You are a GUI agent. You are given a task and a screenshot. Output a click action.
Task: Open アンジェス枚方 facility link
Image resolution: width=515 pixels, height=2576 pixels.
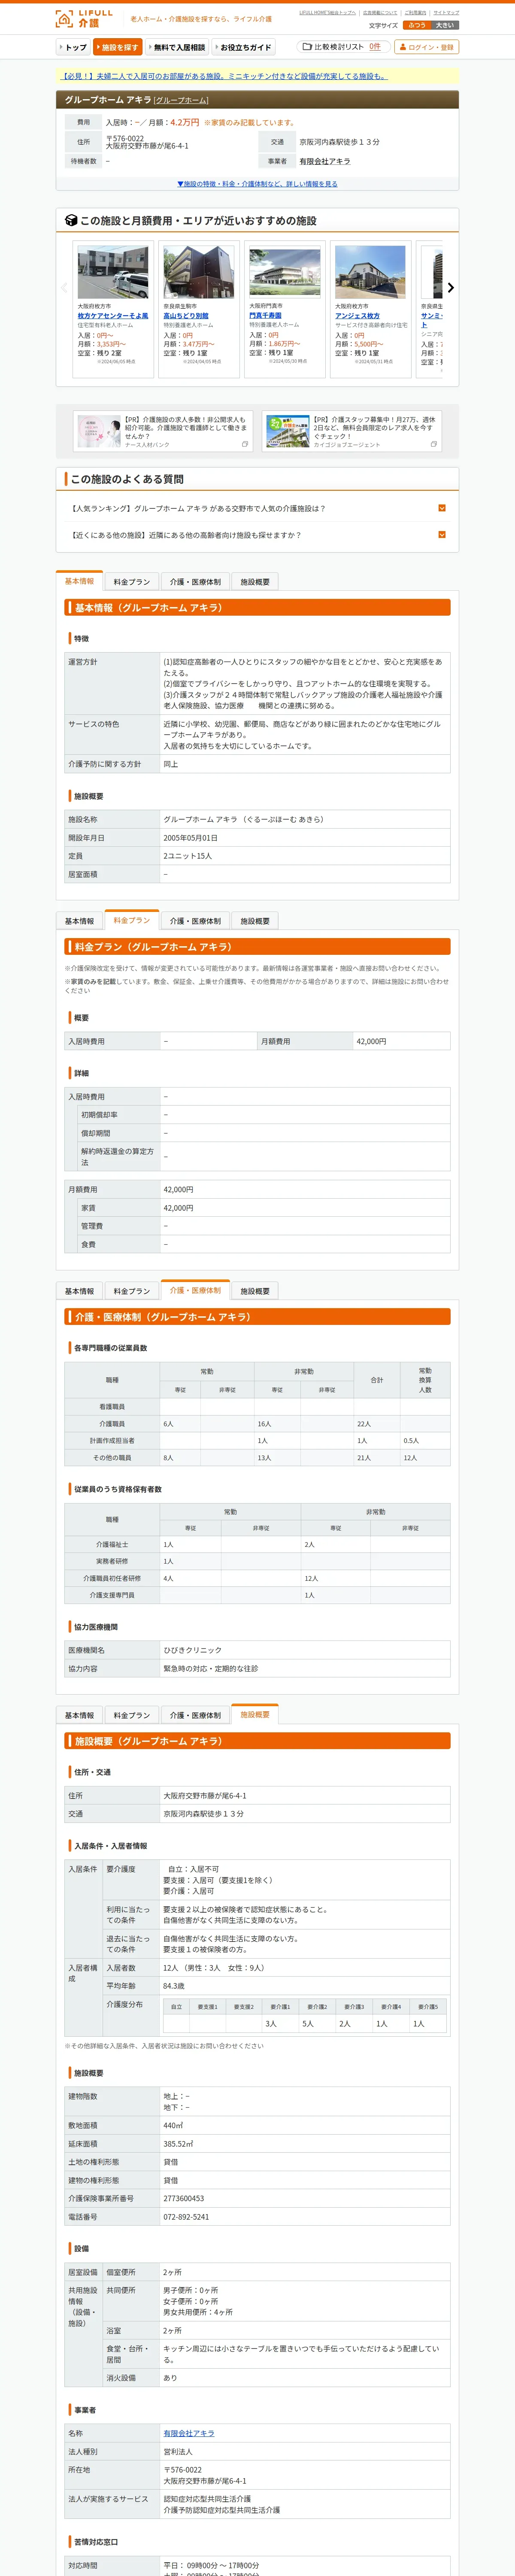pos(357,316)
